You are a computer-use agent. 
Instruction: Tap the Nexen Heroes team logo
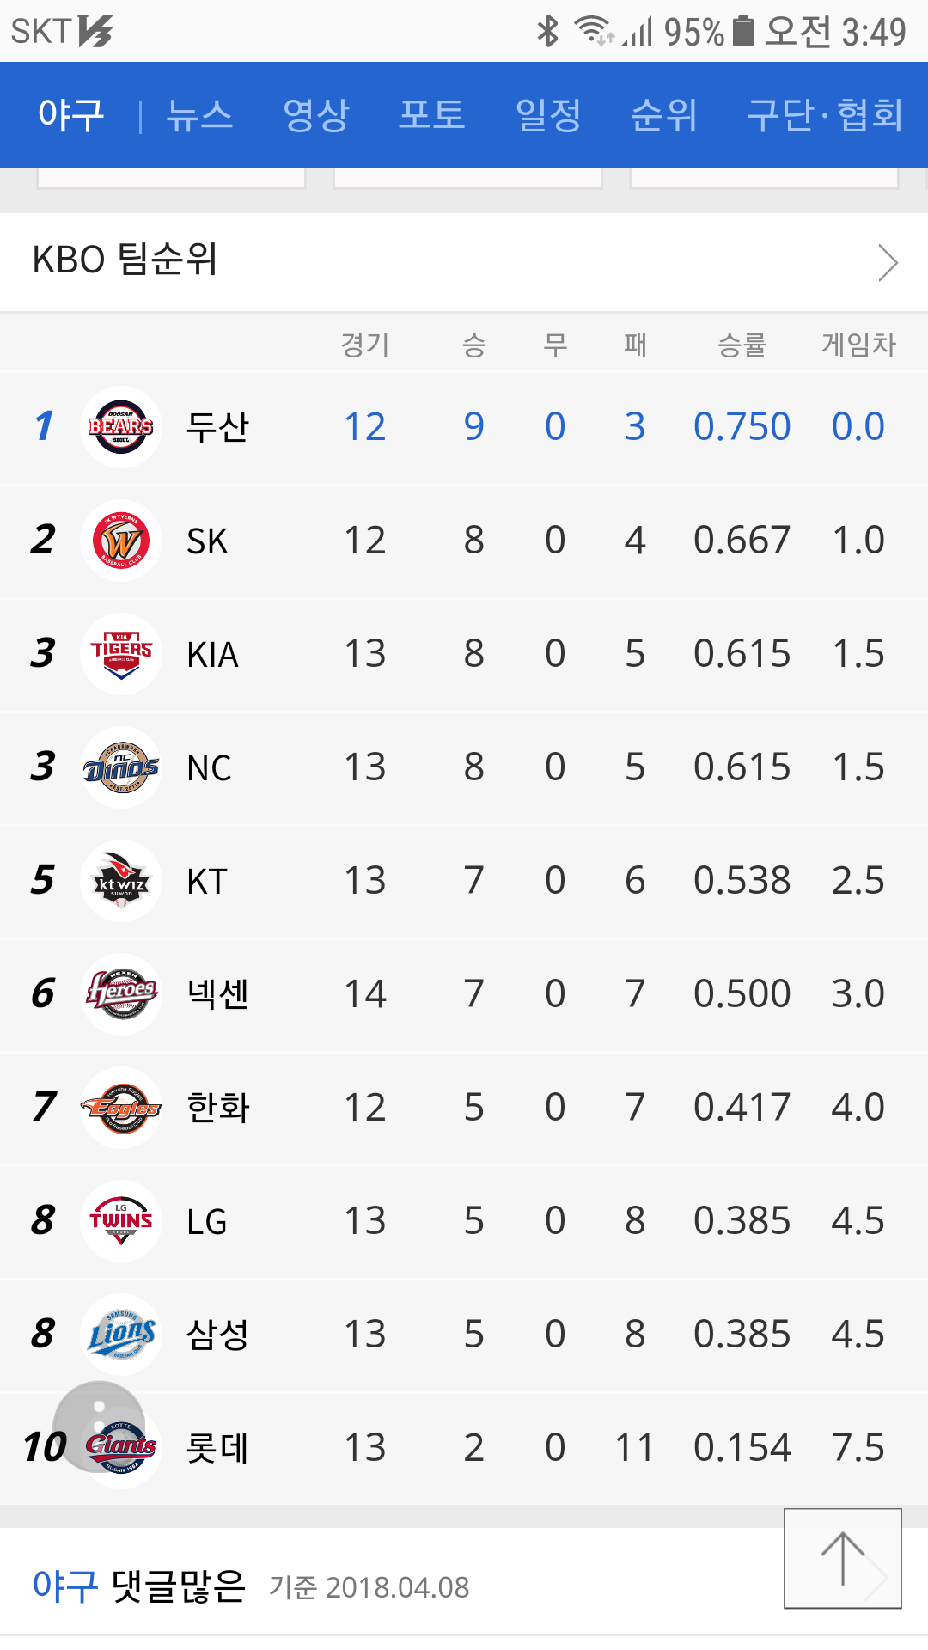tap(121, 994)
